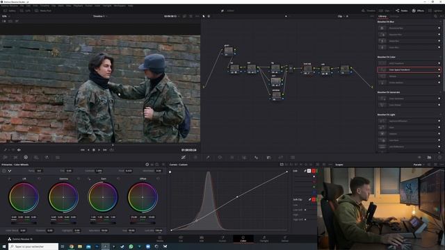This screenshot has height=250, width=445.
Task: Open the Timeline 1 dropdown
Action: coord(100,16)
